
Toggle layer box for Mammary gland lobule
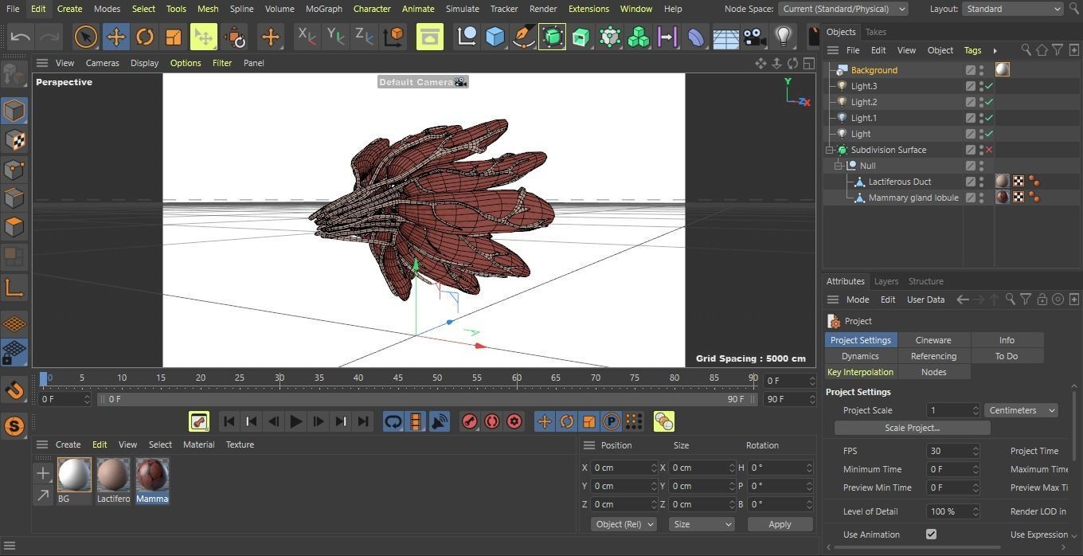coord(971,198)
